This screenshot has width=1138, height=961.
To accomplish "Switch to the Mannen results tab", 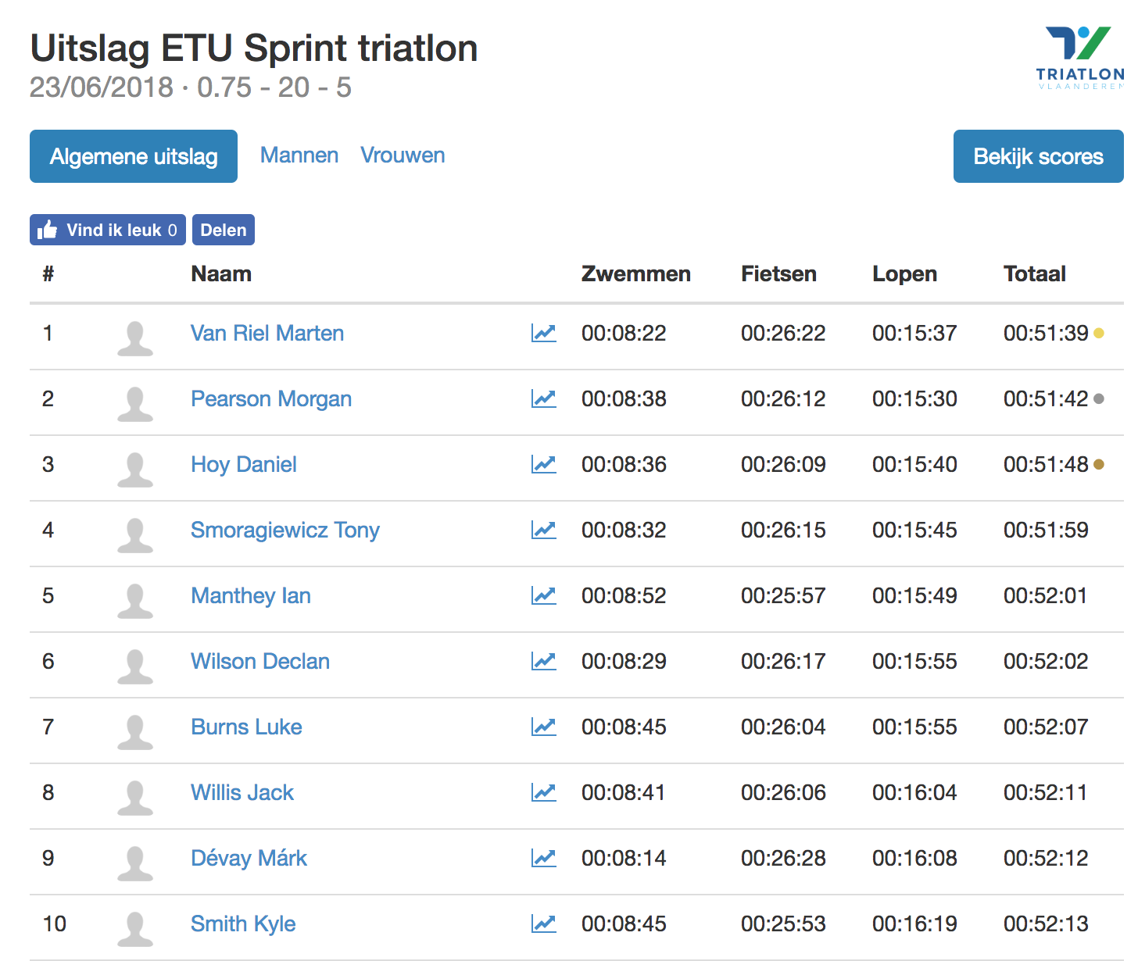I will (x=299, y=155).
